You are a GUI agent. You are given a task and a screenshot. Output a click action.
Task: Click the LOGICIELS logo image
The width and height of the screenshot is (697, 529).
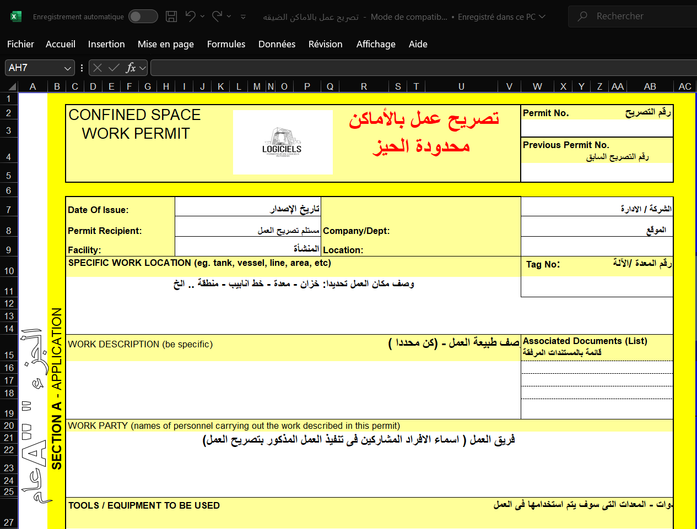[283, 142]
